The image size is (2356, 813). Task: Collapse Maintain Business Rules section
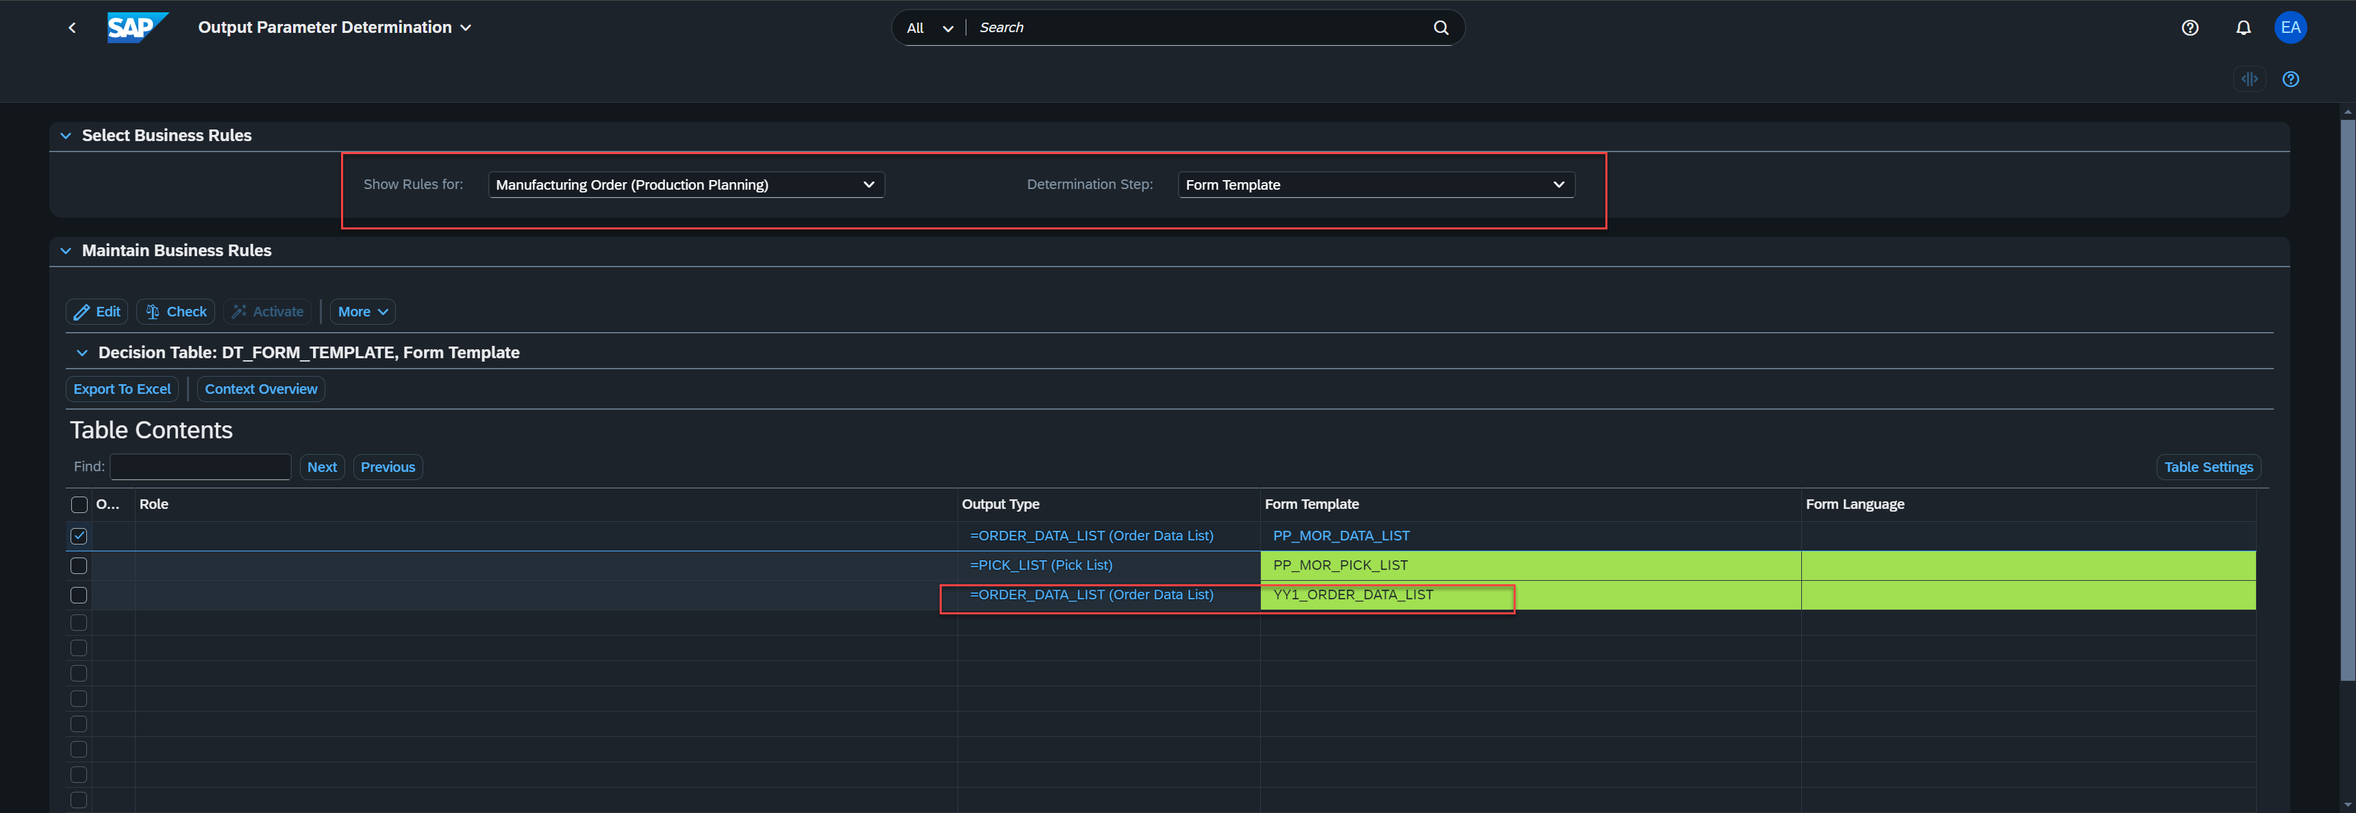(x=66, y=251)
